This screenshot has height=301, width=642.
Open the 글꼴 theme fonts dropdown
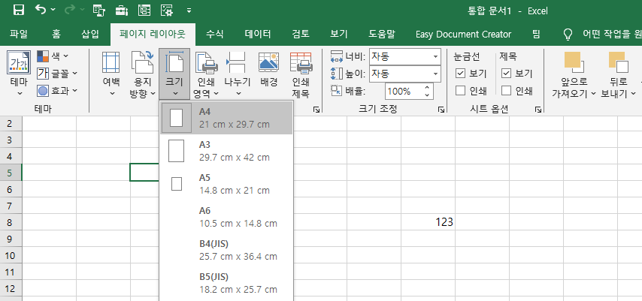[56, 74]
